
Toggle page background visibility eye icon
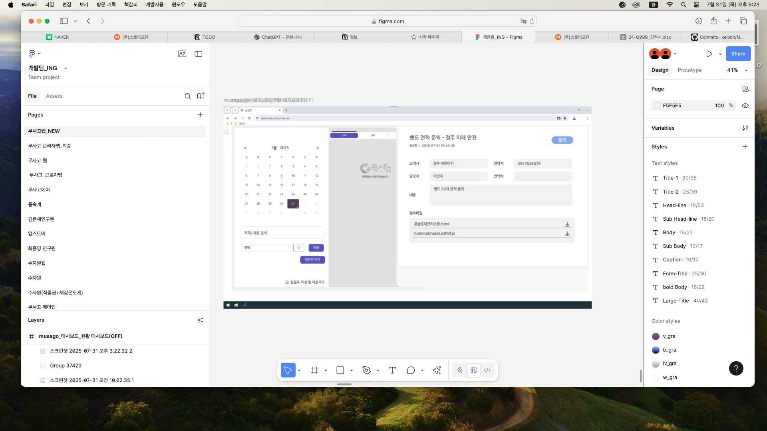point(745,106)
